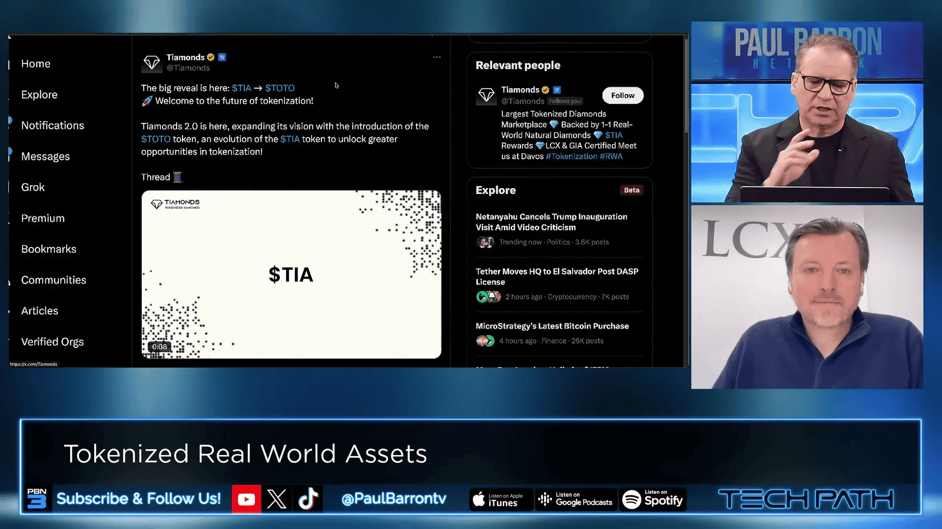Open the ellipsis menu on the Tiamonds tweet
This screenshot has width=942, height=529.
click(x=437, y=57)
